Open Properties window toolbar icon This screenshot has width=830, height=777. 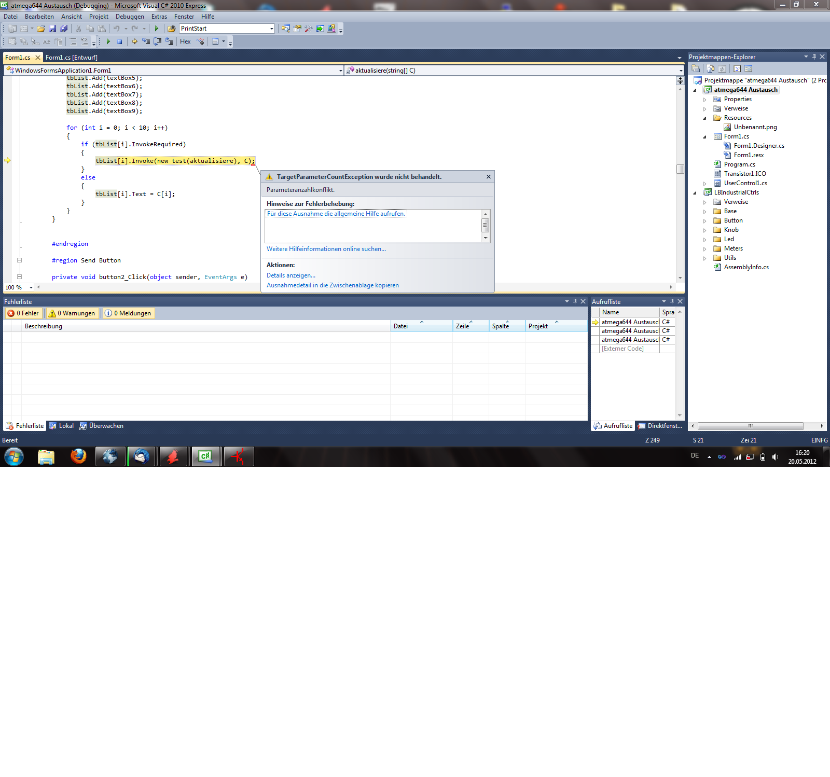click(x=297, y=29)
